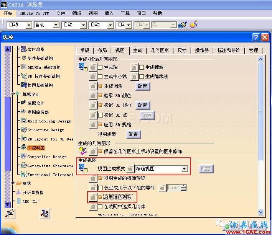Viewport: 272px width, 235px height.
Task: Click 配置 button next to 生成圆角
Action: pos(143,86)
